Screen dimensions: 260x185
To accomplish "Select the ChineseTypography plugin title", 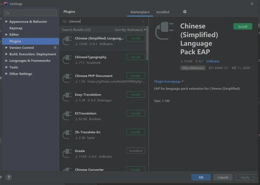I will point(91,57).
